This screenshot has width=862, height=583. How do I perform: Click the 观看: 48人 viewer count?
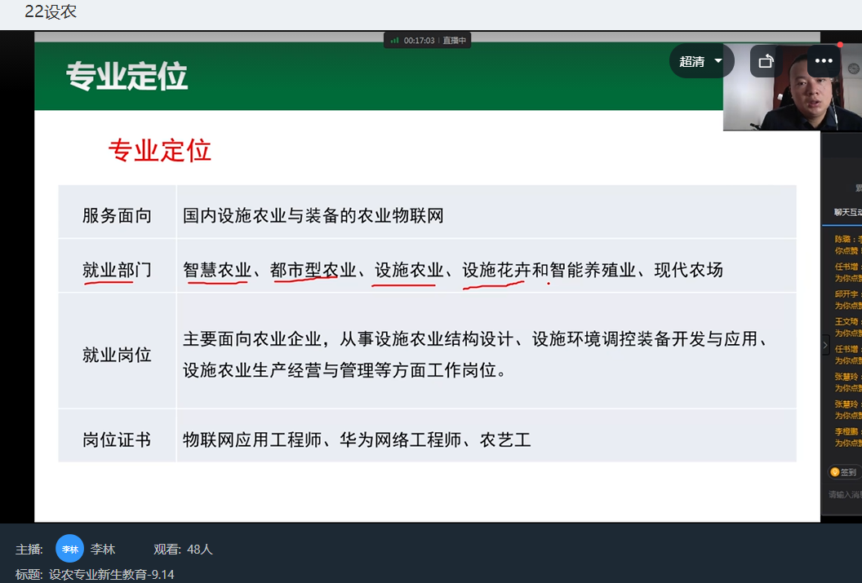(183, 550)
